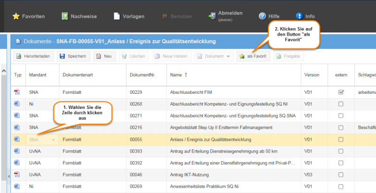Click the Speichern button

point(73,56)
